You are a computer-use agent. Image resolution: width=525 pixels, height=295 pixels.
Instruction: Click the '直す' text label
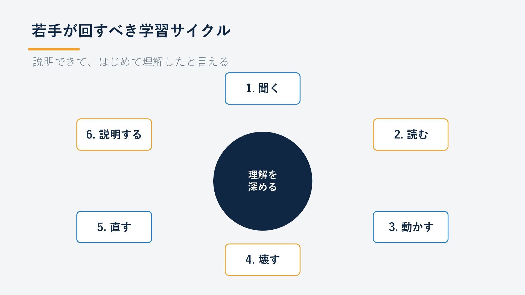pyautogui.click(x=121, y=227)
